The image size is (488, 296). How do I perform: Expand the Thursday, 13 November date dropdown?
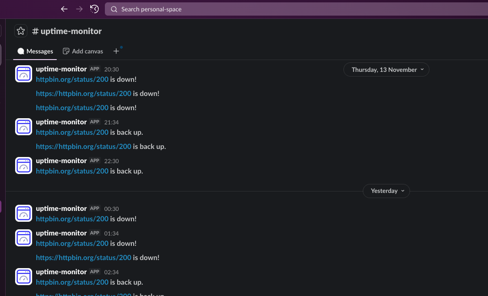[x=386, y=70]
